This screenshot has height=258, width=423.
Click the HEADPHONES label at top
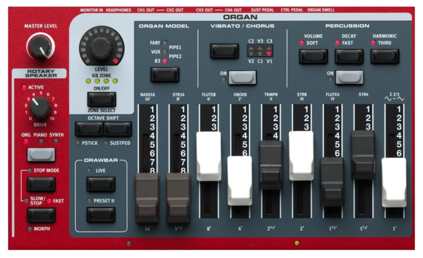pyautogui.click(x=118, y=10)
